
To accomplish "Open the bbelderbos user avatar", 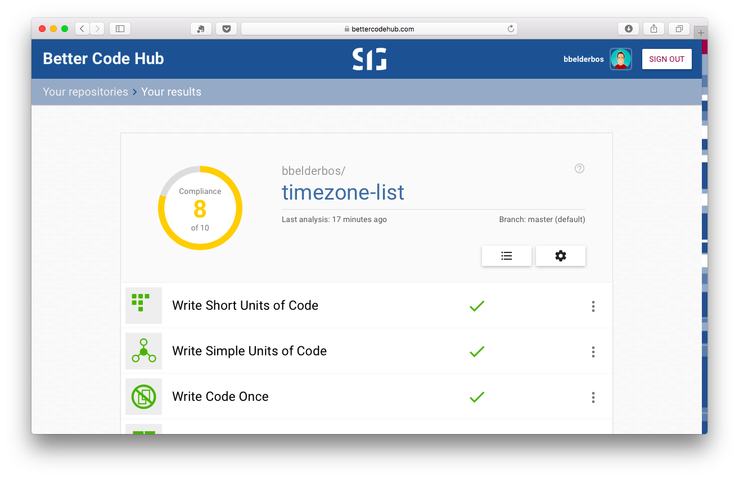I will pyautogui.click(x=620, y=59).
